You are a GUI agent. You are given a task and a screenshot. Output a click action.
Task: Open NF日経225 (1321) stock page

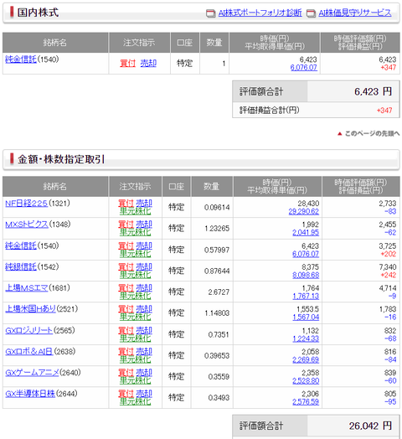click(x=26, y=203)
